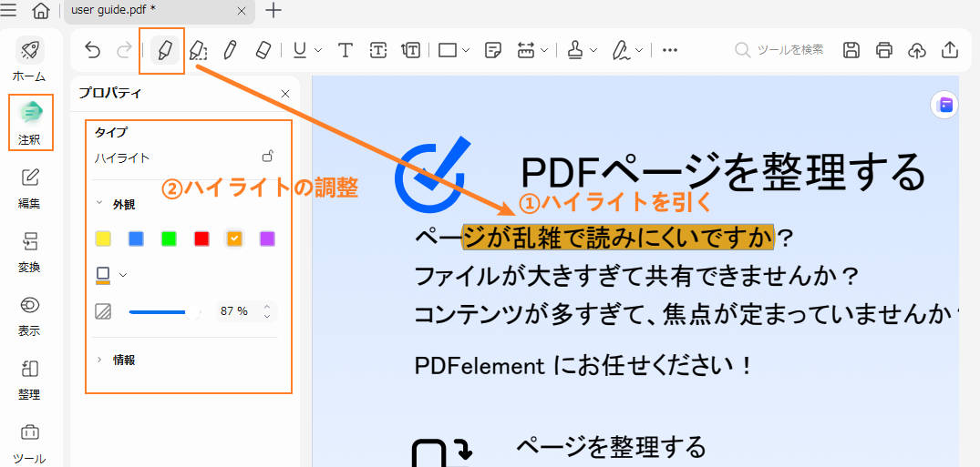Choose the blue highlight color
Image resolution: width=980 pixels, height=467 pixels.
tap(136, 239)
